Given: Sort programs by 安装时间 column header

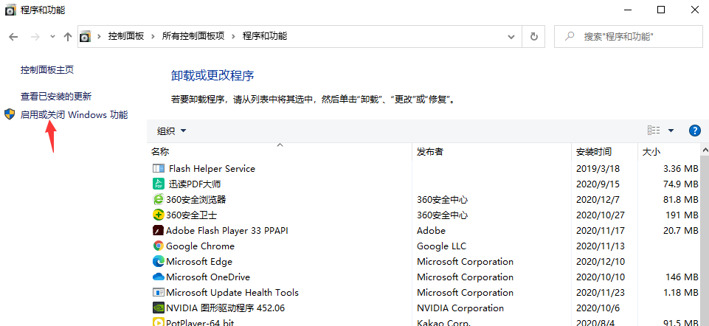Looking at the screenshot, I should click(x=593, y=152).
